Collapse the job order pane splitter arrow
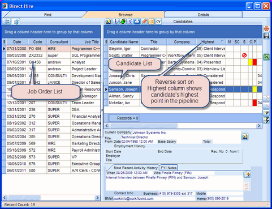 tap(102, 110)
